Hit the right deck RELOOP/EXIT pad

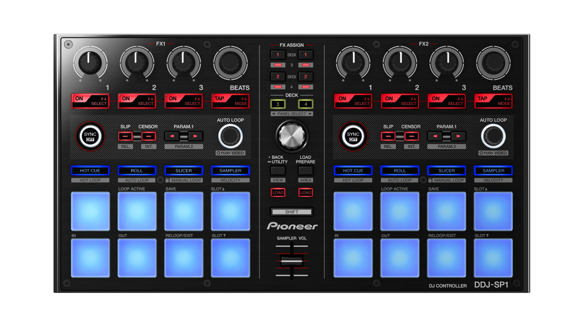[446, 258]
